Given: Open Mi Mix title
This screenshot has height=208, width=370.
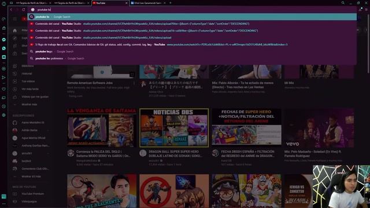Looking at the screenshot, I should (289, 83).
